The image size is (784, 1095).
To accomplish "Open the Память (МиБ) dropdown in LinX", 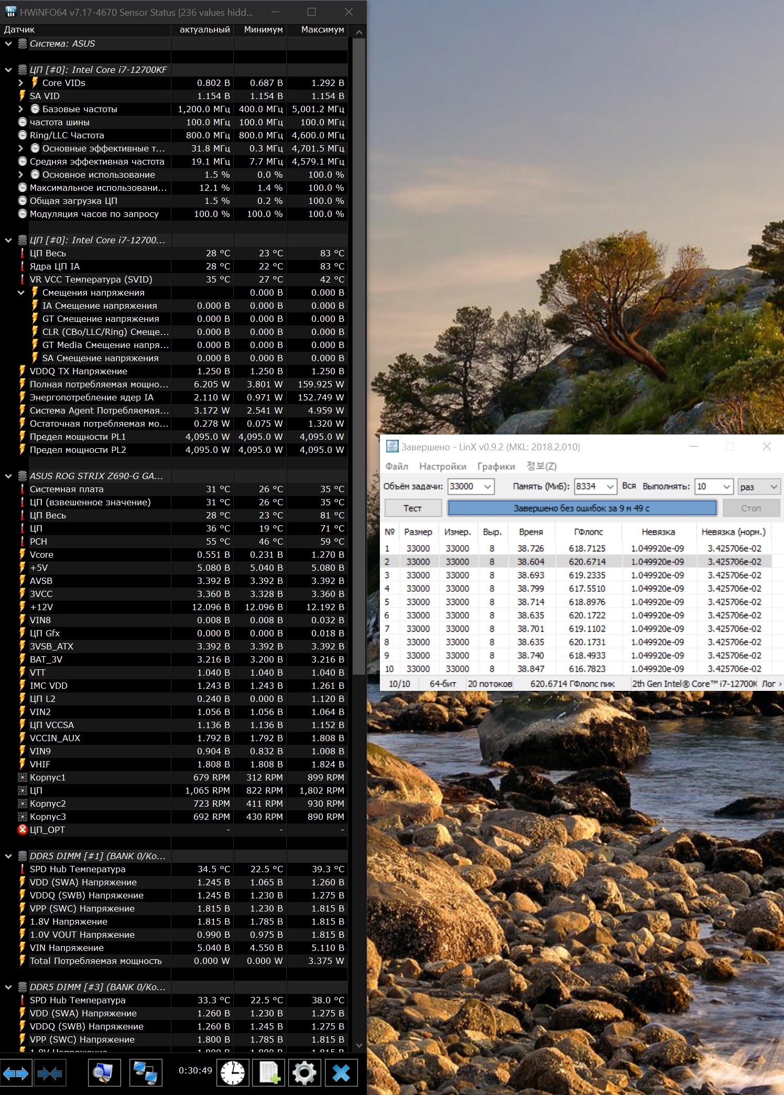I will coord(610,486).
